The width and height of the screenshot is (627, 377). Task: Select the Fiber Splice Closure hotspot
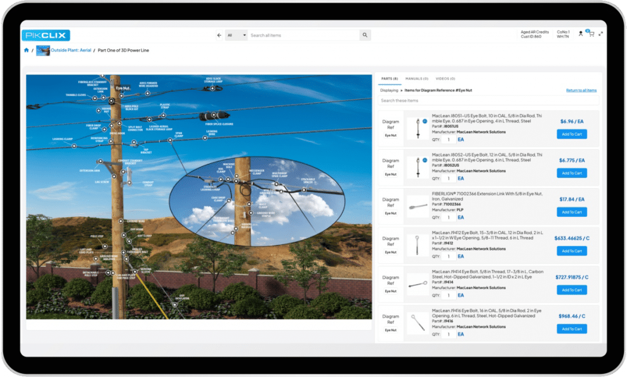[214, 115]
